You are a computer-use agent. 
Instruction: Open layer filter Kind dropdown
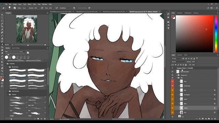click(176, 58)
